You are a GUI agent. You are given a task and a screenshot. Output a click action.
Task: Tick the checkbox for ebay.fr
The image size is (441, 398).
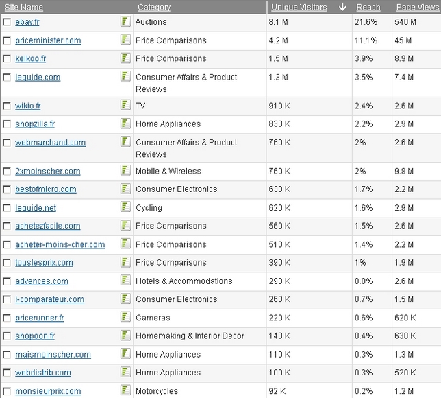7,22
